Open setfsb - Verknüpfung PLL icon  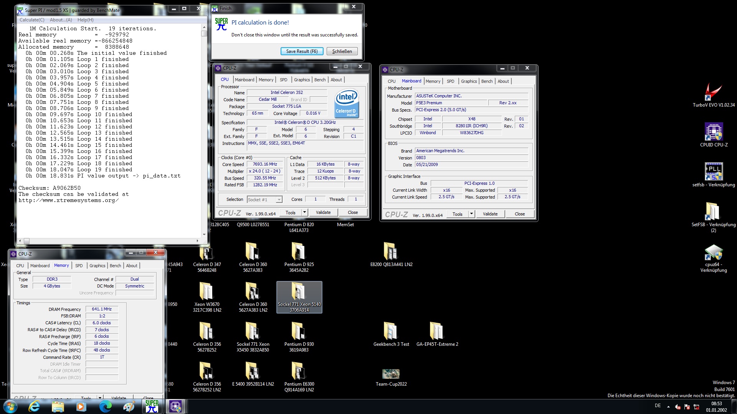pos(714,175)
